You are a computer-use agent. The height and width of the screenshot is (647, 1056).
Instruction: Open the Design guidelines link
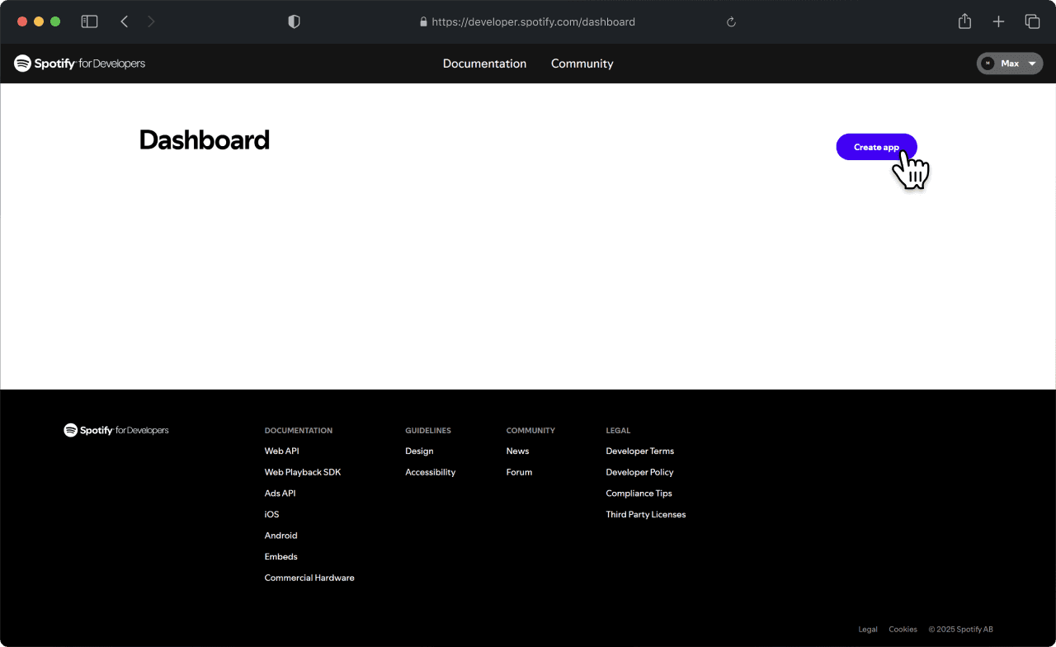tap(419, 451)
